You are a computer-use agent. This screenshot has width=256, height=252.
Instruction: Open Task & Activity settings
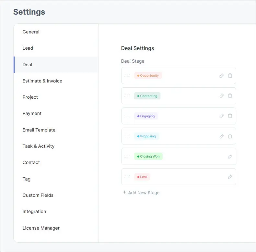[x=56, y=146]
